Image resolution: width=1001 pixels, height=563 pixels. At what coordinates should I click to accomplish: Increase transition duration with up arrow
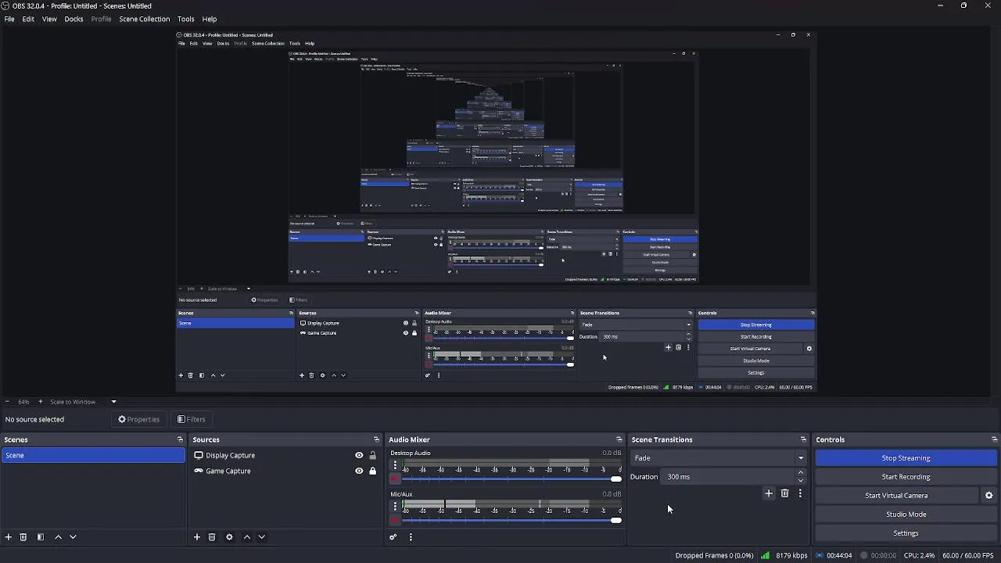(x=800, y=473)
